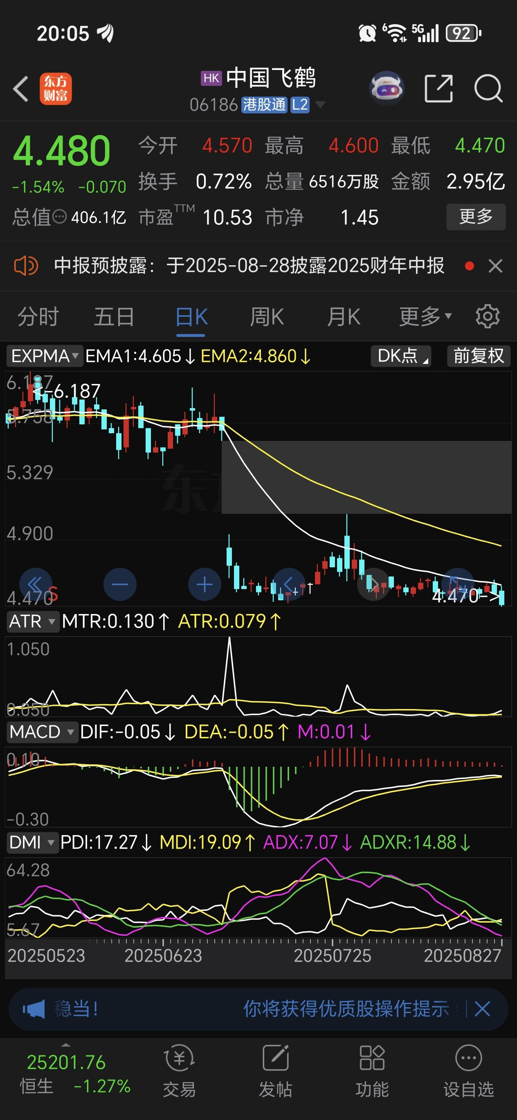The image size is (517, 1120).
Task: Tap the megaphone icon in promo banner
Action: click(x=34, y=1009)
